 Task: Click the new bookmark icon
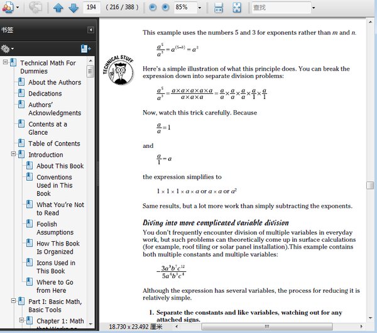pos(85,48)
